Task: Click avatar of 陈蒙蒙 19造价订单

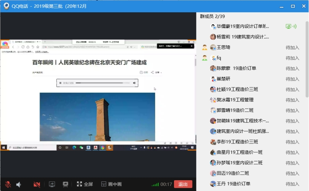Action: pyautogui.click(x=213, y=69)
